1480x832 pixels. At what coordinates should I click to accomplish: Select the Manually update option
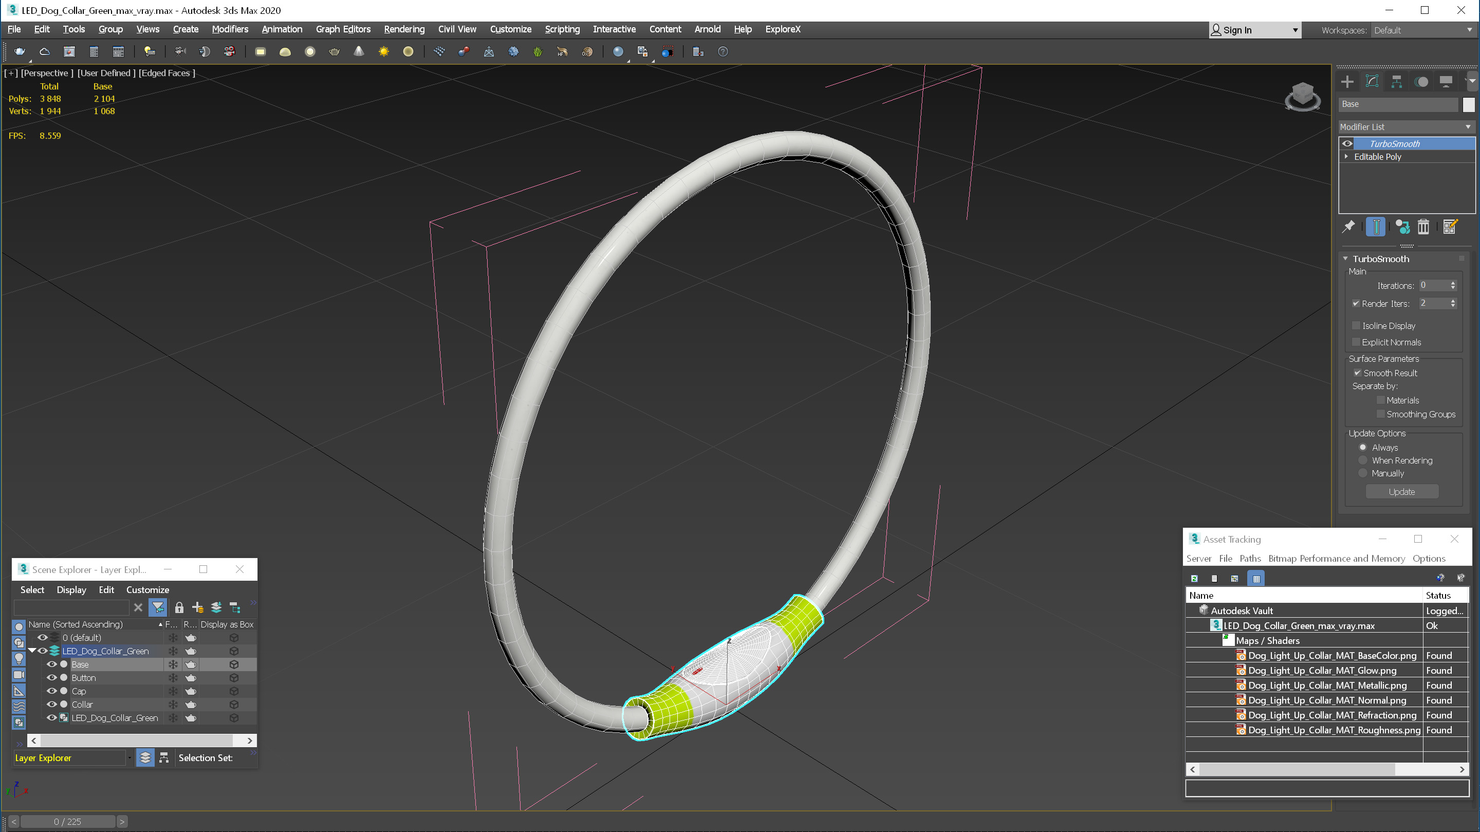click(x=1363, y=473)
